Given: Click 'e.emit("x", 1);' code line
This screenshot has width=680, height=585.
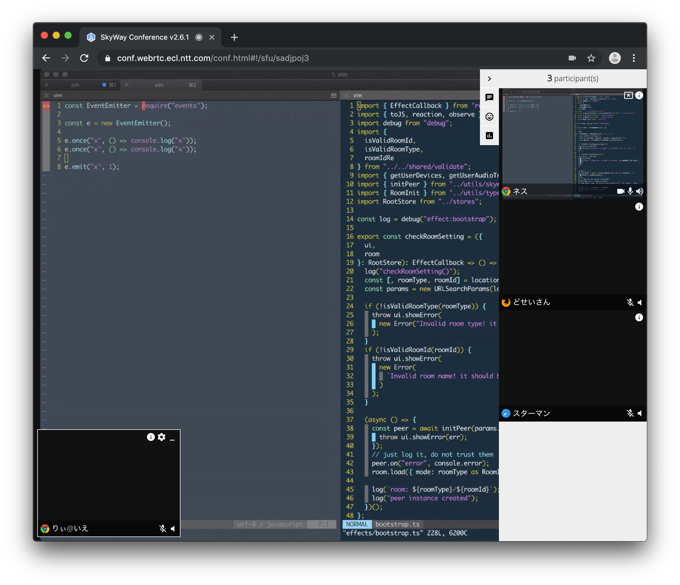Looking at the screenshot, I should point(92,167).
